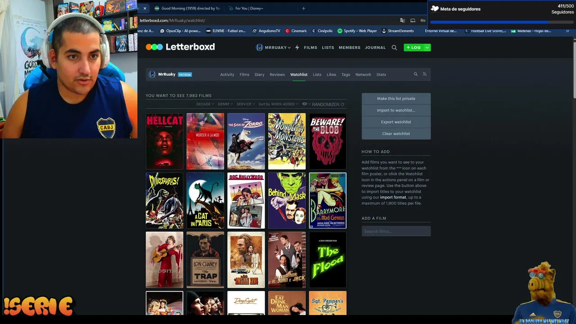The height and width of the screenshot is (324, 576).
Task: Open the Materias Hojas bookmark
Action: [531, 31]
